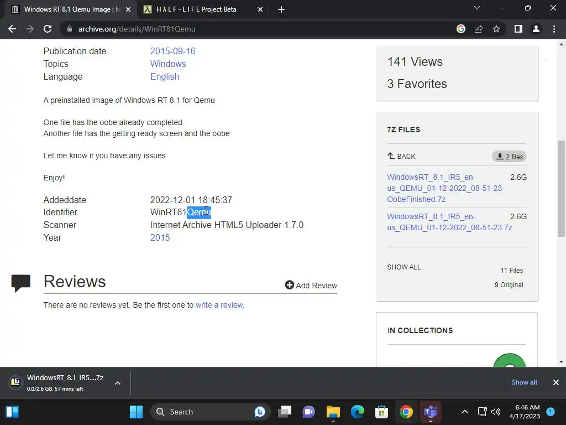This screenshot has height=425, width=566.
Task: Click the address bar URL
Action: click(137, 29)
